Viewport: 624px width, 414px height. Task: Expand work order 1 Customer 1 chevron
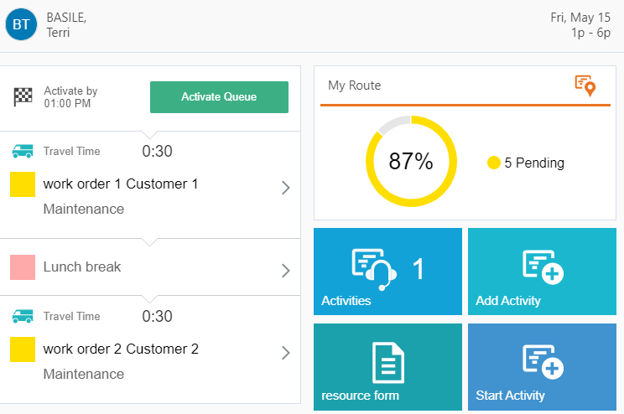(285, 188)
